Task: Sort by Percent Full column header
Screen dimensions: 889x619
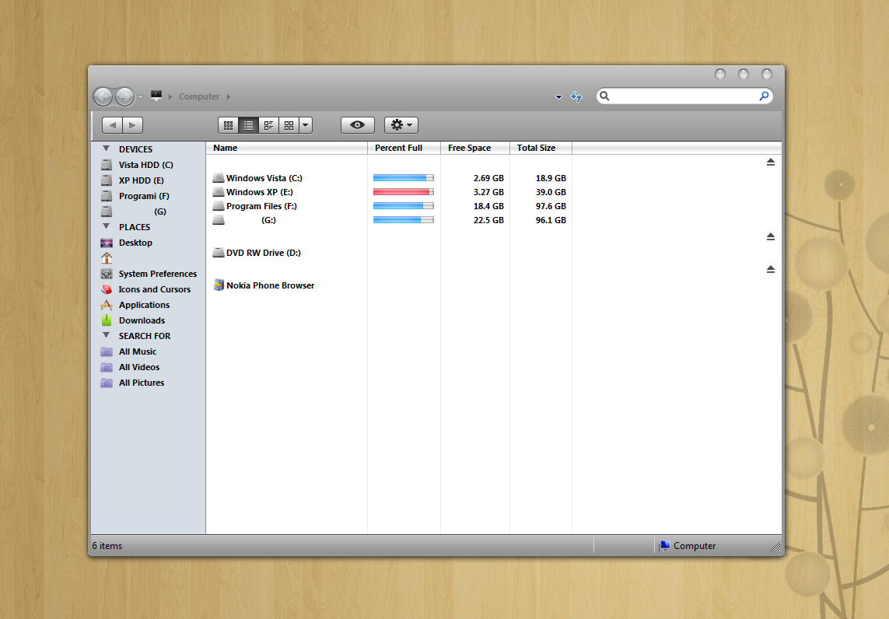Action: click(404, 148)
